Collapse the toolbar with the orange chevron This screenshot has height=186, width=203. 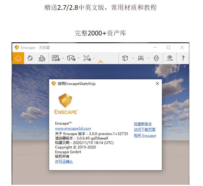101,62
